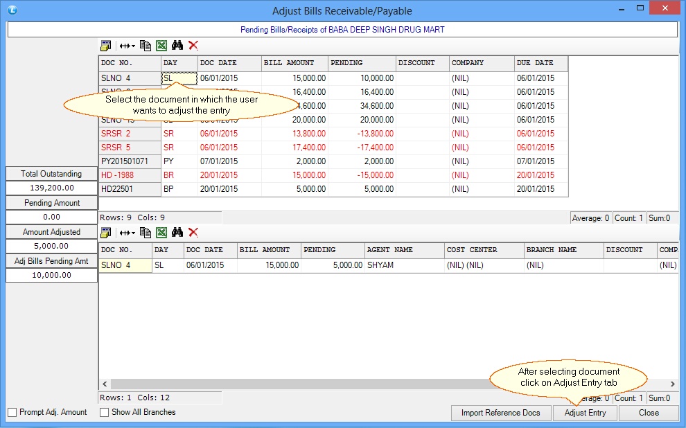Screen dimensions: 686x428
Task: Copy upper grid data with copy icon
Action: point(146,46)
